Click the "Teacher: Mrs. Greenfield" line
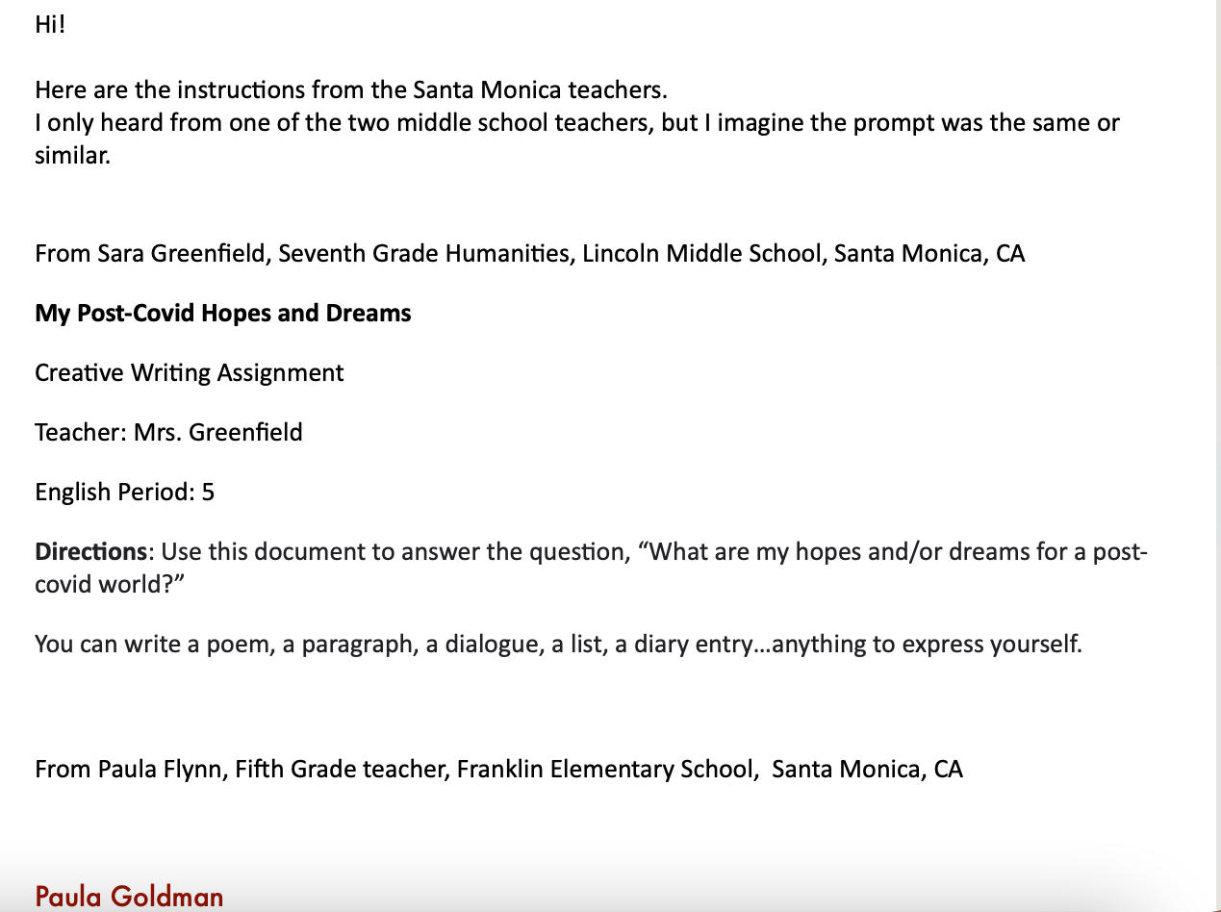The image size is (1221, 912). coord(168,433)
